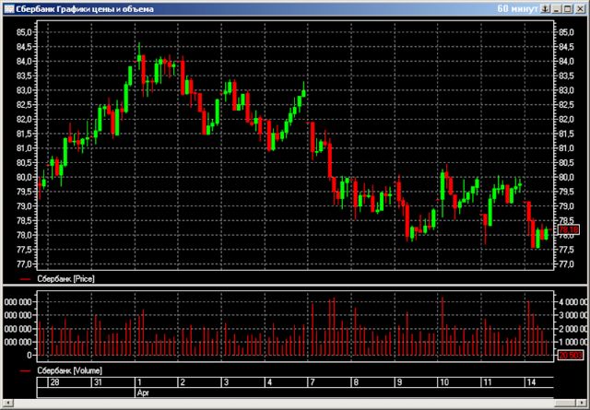Click the red line marker beside Сбербанк [Price]
The width and height of the screenshot is (590, 410).
coord(25,277)
